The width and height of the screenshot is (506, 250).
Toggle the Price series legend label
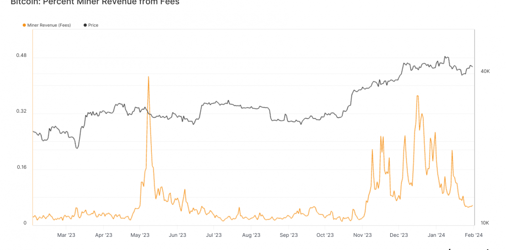click(x=93, y=25)
